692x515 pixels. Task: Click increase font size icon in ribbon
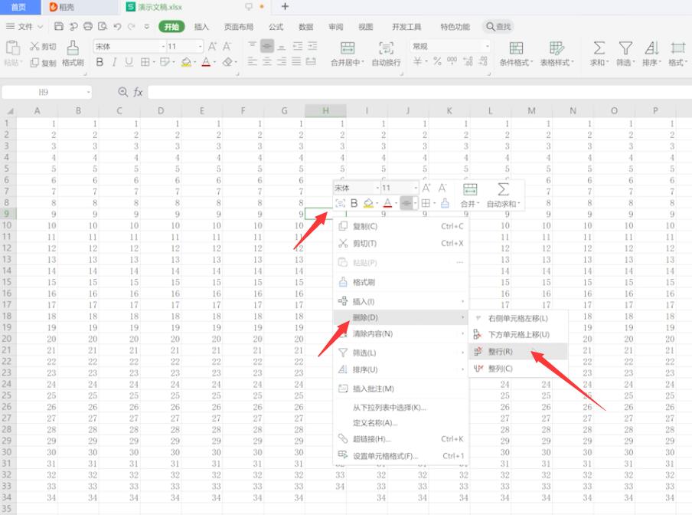click(212, 47)
